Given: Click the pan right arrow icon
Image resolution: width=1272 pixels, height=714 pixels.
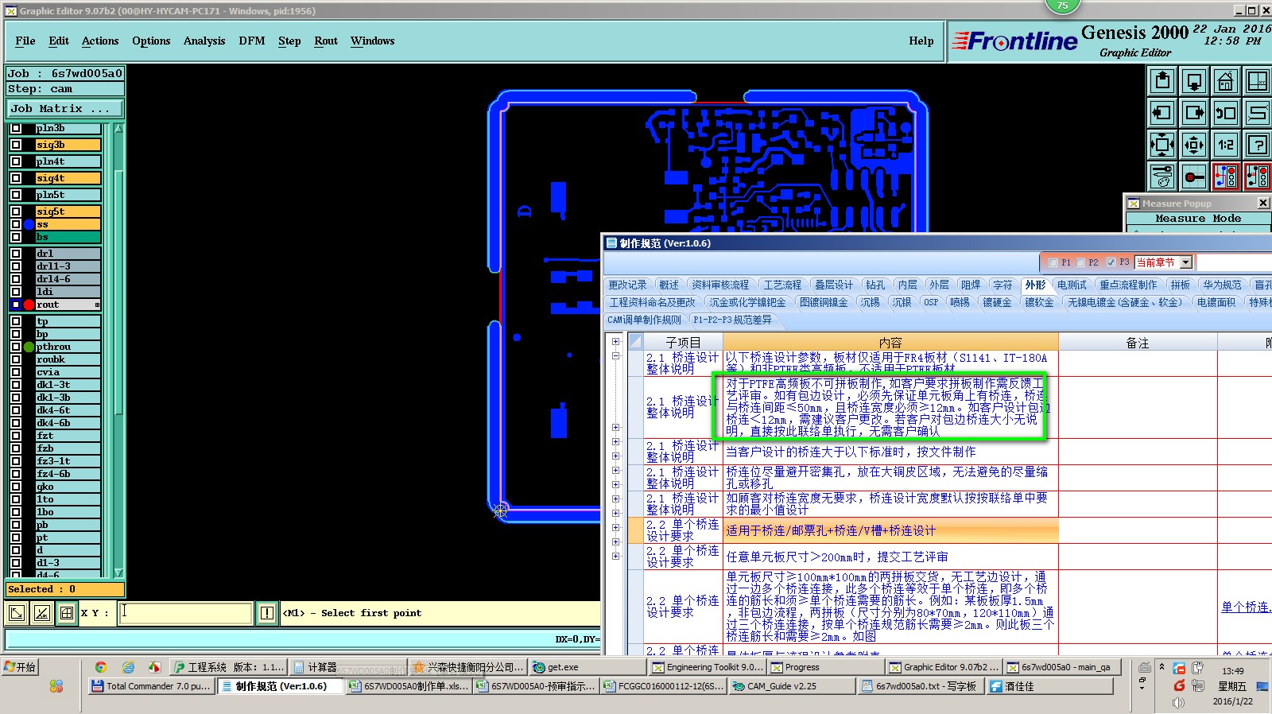Looking at the screenshot, I should pyautogui.click(x=1194, y=113).
